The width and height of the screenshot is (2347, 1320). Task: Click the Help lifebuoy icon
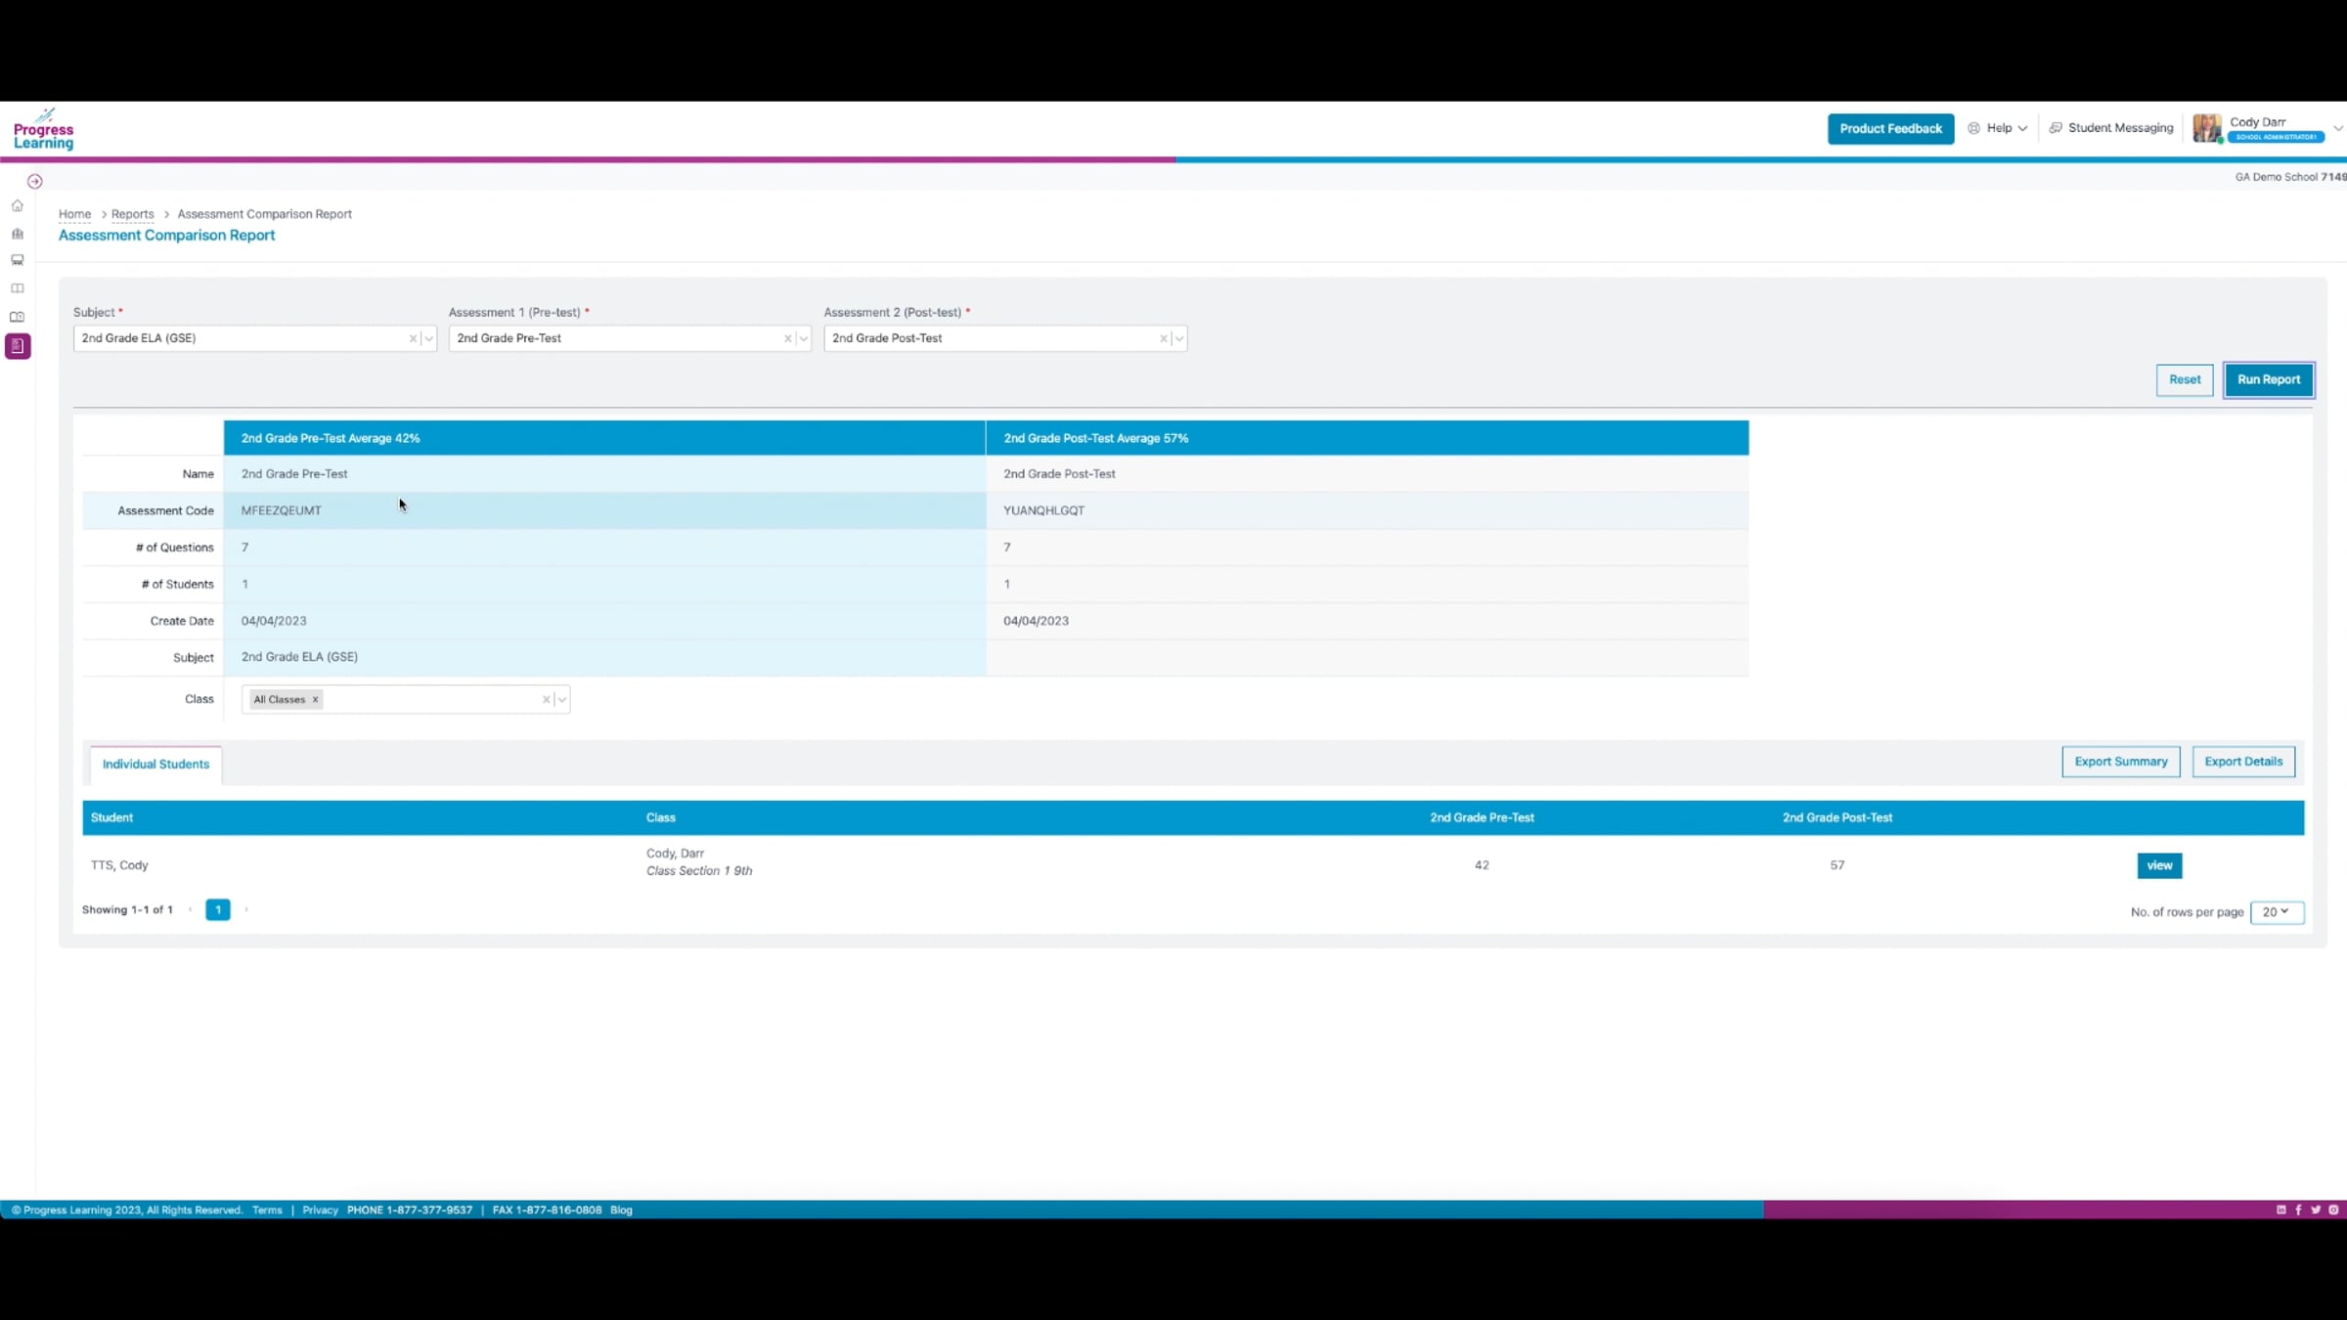tap(1973, 128)
